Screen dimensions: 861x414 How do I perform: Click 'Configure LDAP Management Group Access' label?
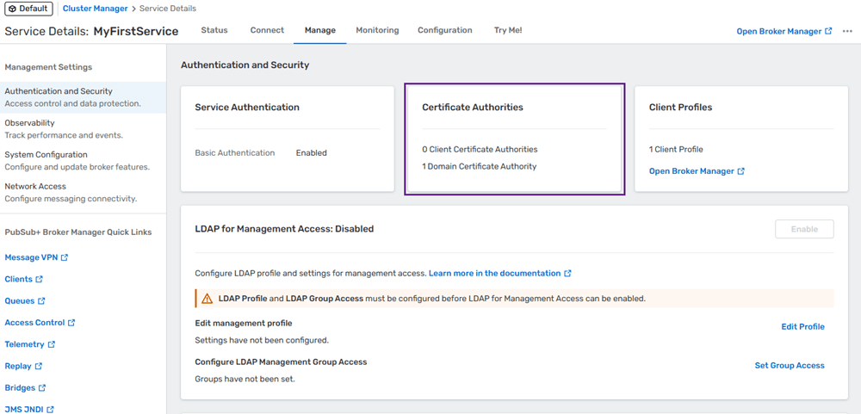click(281, 362)
